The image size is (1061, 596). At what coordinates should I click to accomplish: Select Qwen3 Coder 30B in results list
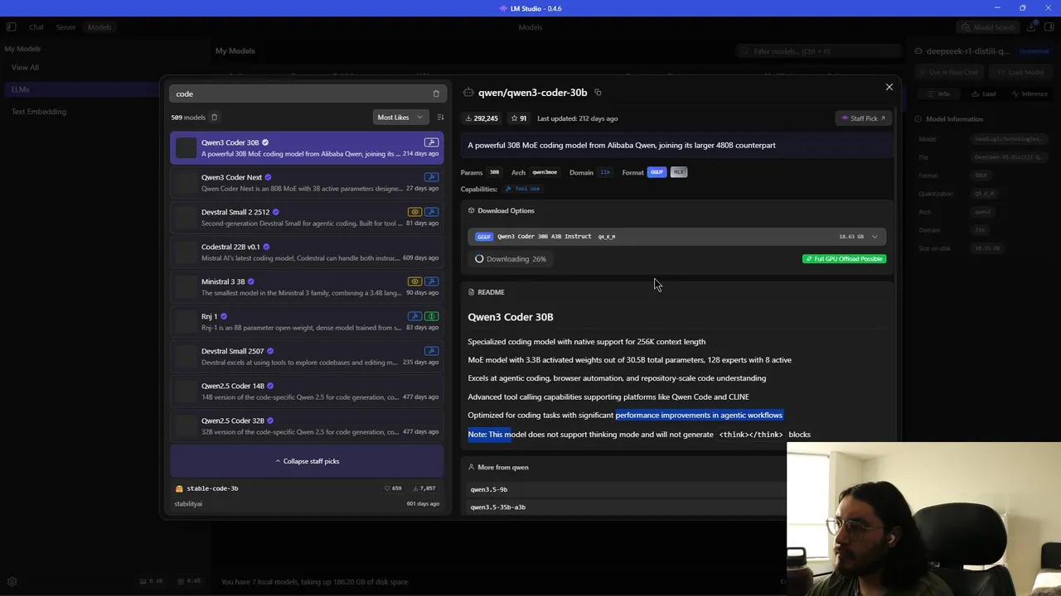click(x=307, y=148)
